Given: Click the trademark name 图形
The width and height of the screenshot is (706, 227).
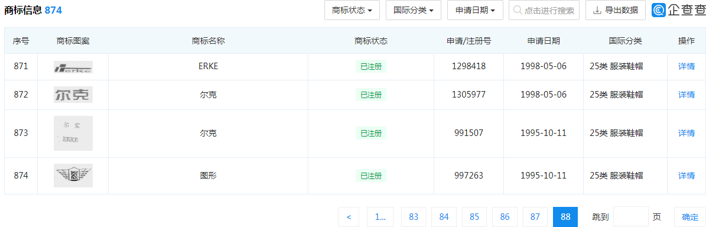Looking at the screenshot, I should point(208,176).
